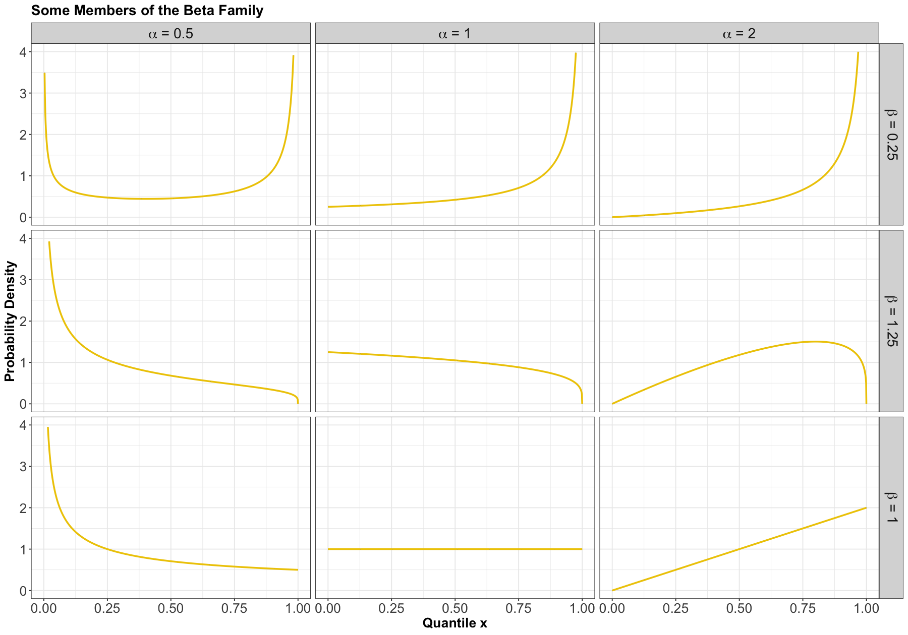This screenshot has width=908, height=635.
Task: Click the plot title 'Some Members of the Beta Family'
Action: (147, 10)
